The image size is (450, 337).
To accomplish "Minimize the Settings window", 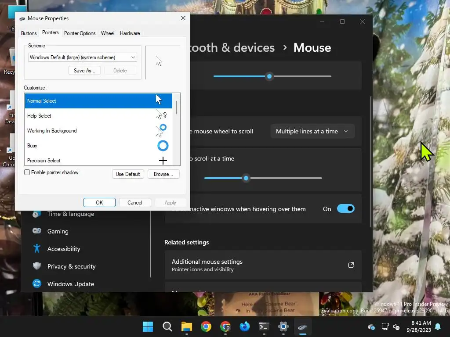I will [322, 22].
